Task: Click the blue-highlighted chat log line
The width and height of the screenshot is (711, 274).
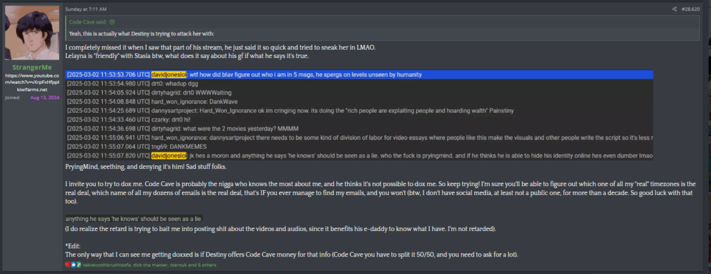Action: coord(360,75)
